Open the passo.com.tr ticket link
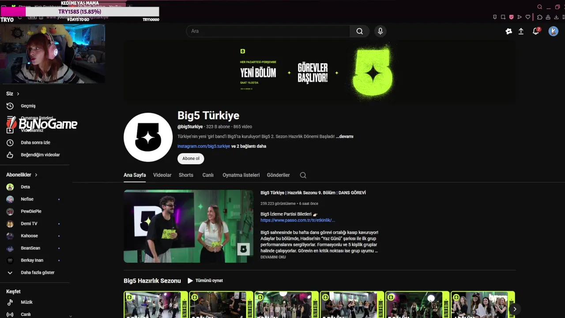The width and height of the screenshot is (565, 318). [x=298, y=220]
